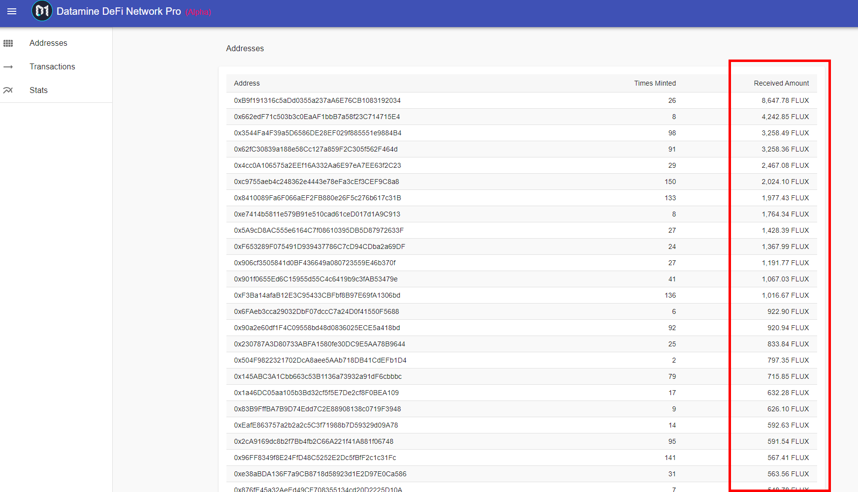Sort by the Times Minted column header

tap(655, 83)
